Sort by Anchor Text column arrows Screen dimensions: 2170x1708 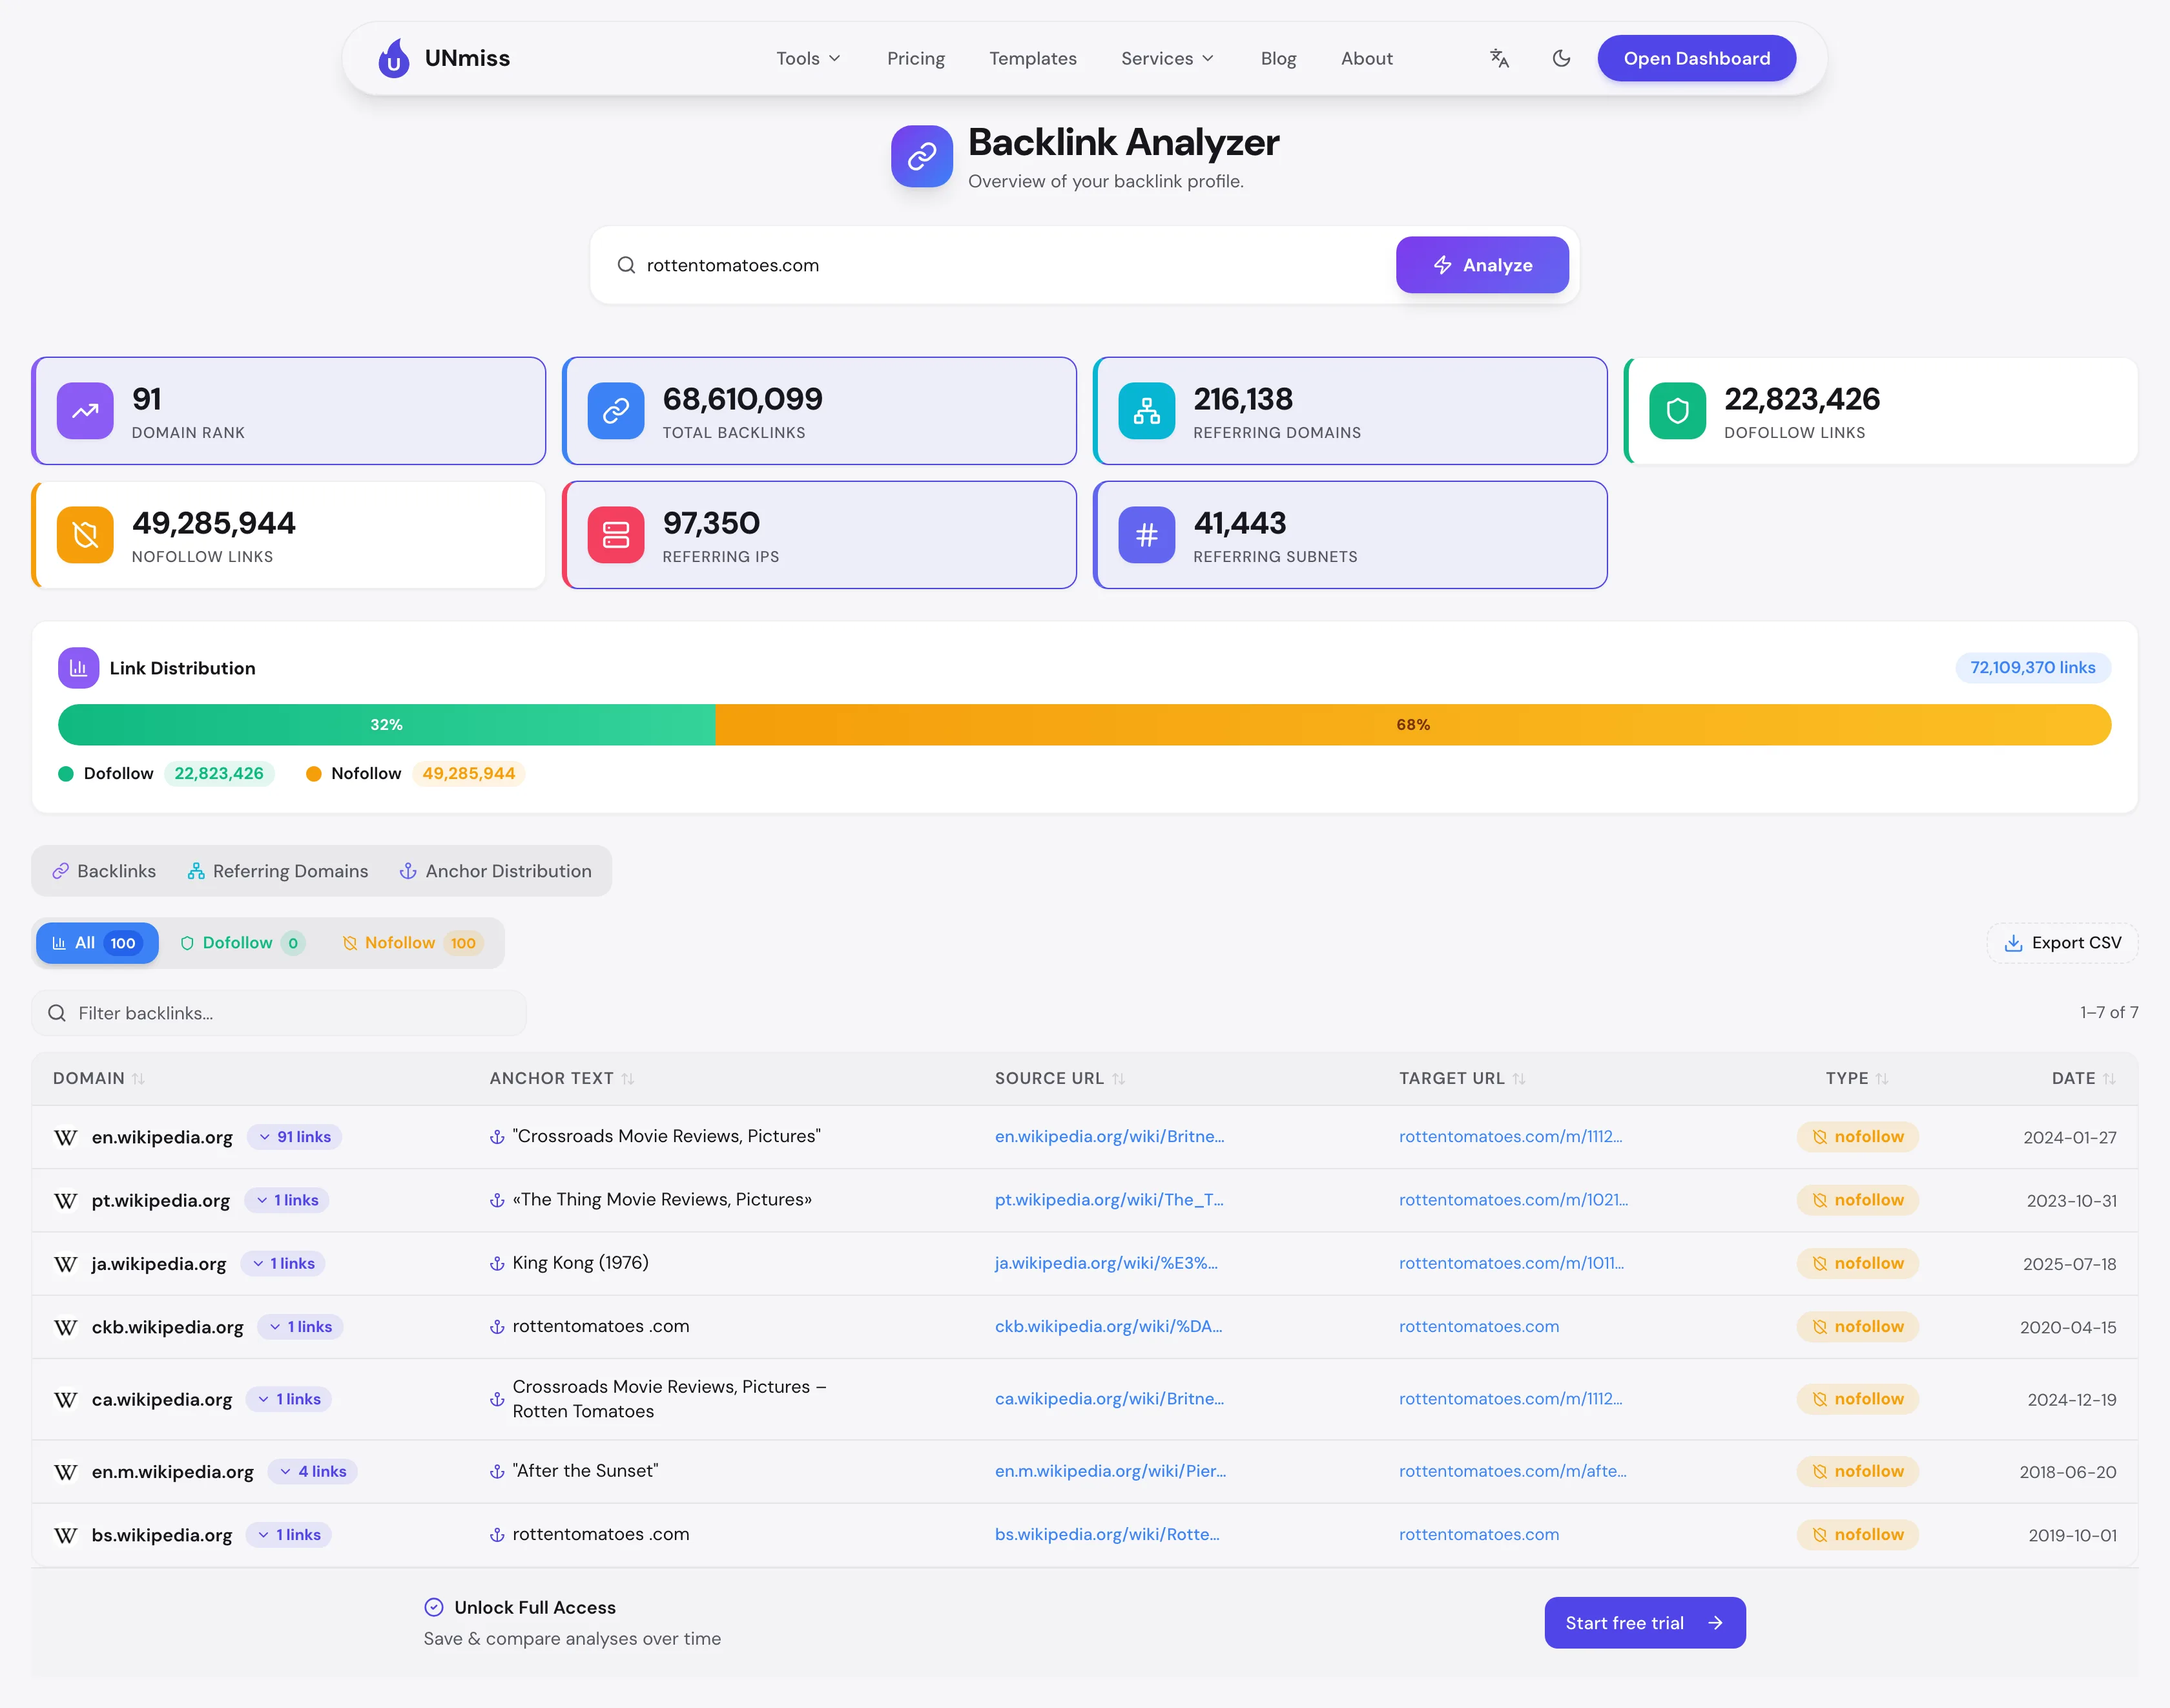628,1079
